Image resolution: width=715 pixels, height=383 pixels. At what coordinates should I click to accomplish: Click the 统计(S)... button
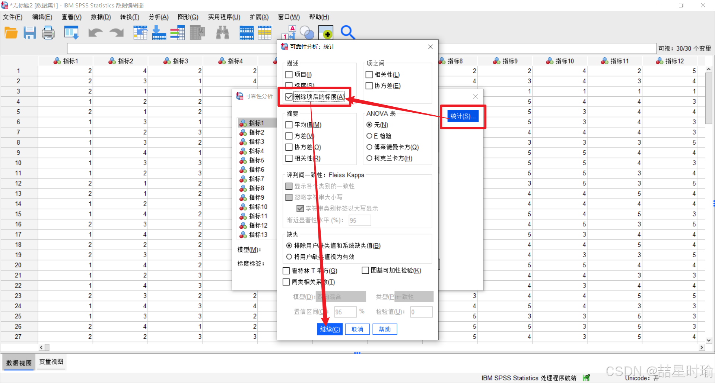463,116
